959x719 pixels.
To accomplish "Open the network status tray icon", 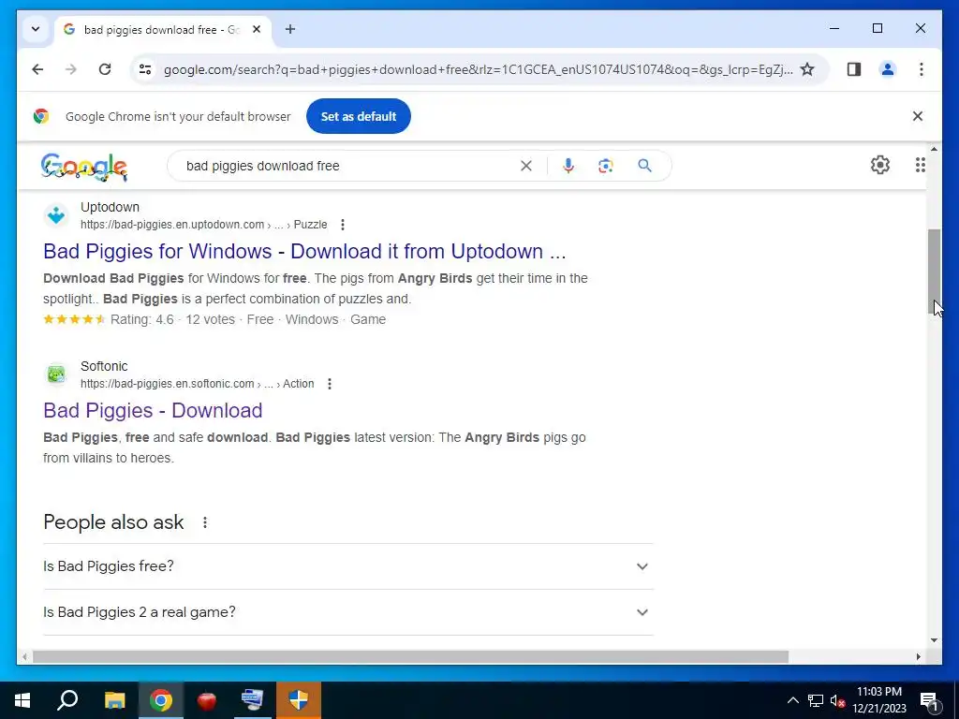I will (x=816, y=700).
